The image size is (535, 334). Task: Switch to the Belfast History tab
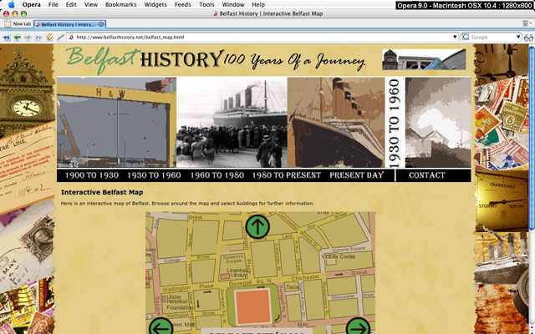click(70, 24)
